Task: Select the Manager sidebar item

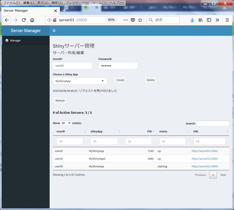Action: pos(26,40)
